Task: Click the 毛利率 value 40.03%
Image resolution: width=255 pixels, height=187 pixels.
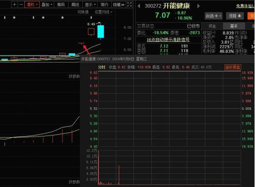Action: [x=226, y=51]
